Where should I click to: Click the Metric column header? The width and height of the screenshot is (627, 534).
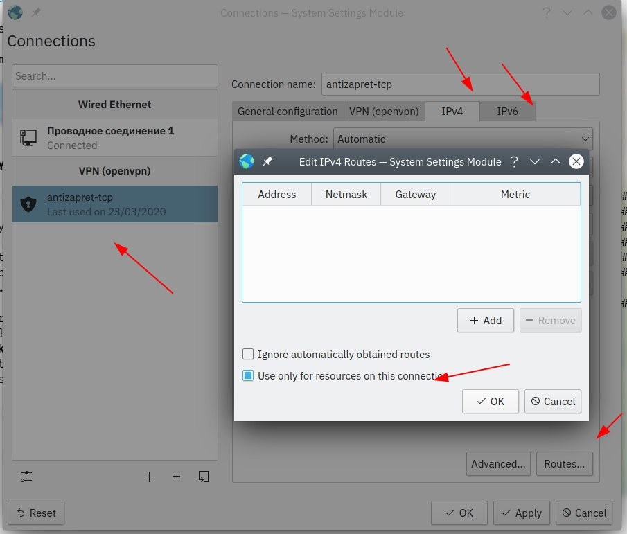(x=515, y=194)
